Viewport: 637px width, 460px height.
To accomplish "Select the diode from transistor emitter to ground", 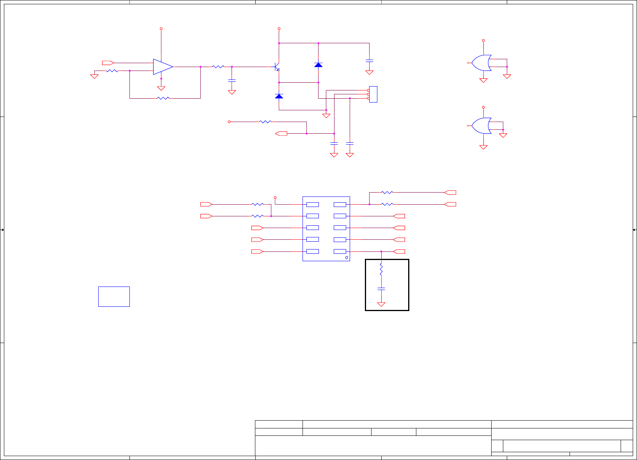I will (279, 96).
